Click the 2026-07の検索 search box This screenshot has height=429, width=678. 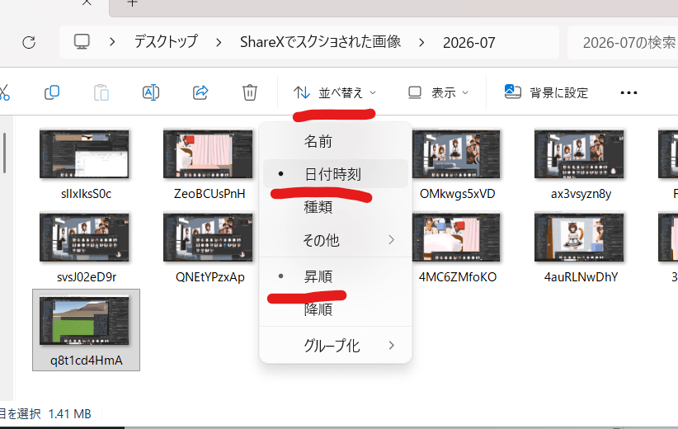(x=623, y=42)
